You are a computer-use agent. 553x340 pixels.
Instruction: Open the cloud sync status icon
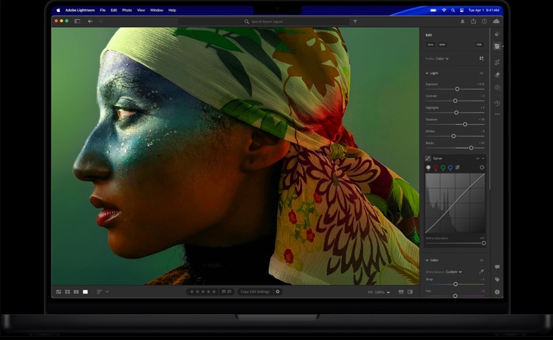pos(496,22)
